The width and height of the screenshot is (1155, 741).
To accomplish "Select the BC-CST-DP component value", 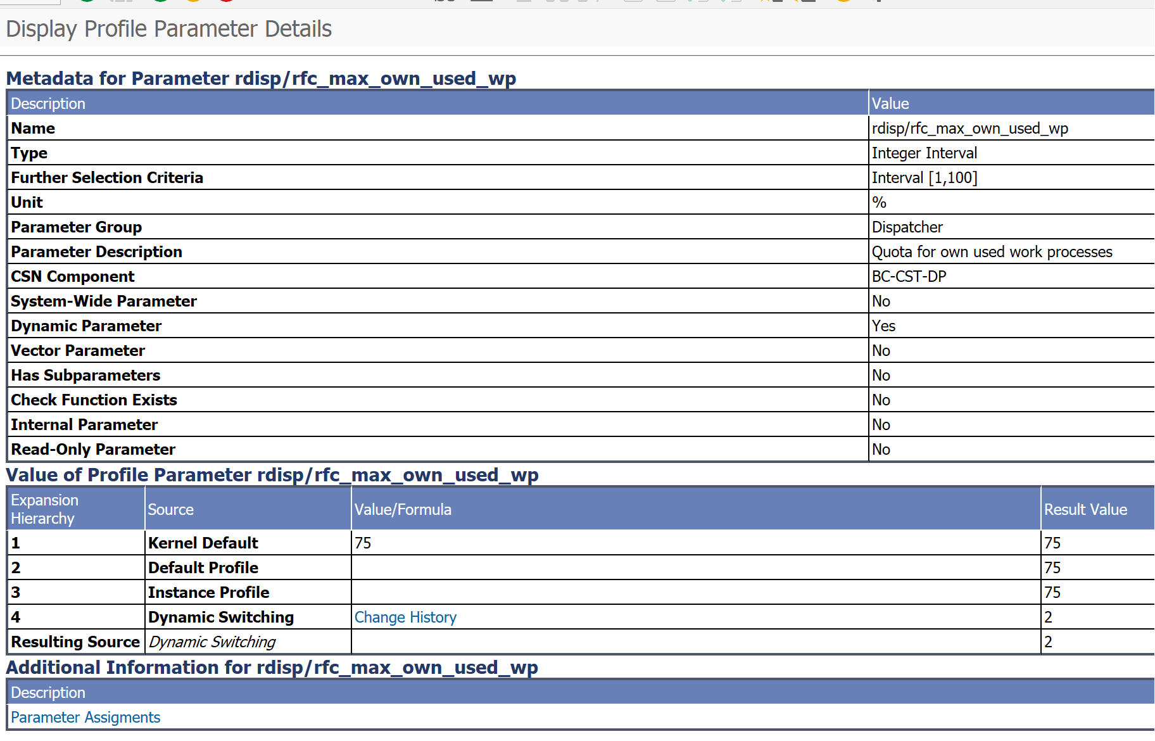I will 909,277.
